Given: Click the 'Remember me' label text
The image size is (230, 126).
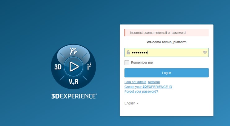Looking at the screenshot, I should (x=142, y=63).
